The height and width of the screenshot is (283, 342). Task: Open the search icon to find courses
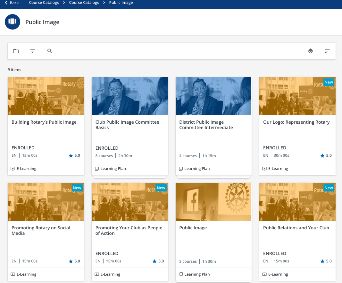(49, 51)
